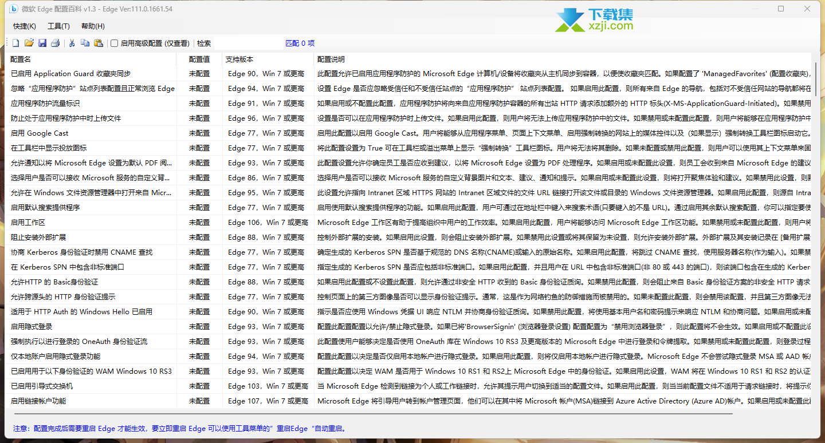This screenshot has height=443, width=825.
Task: Click version cell Edge 91, Win 7 或更高
Action: (266, 103)
